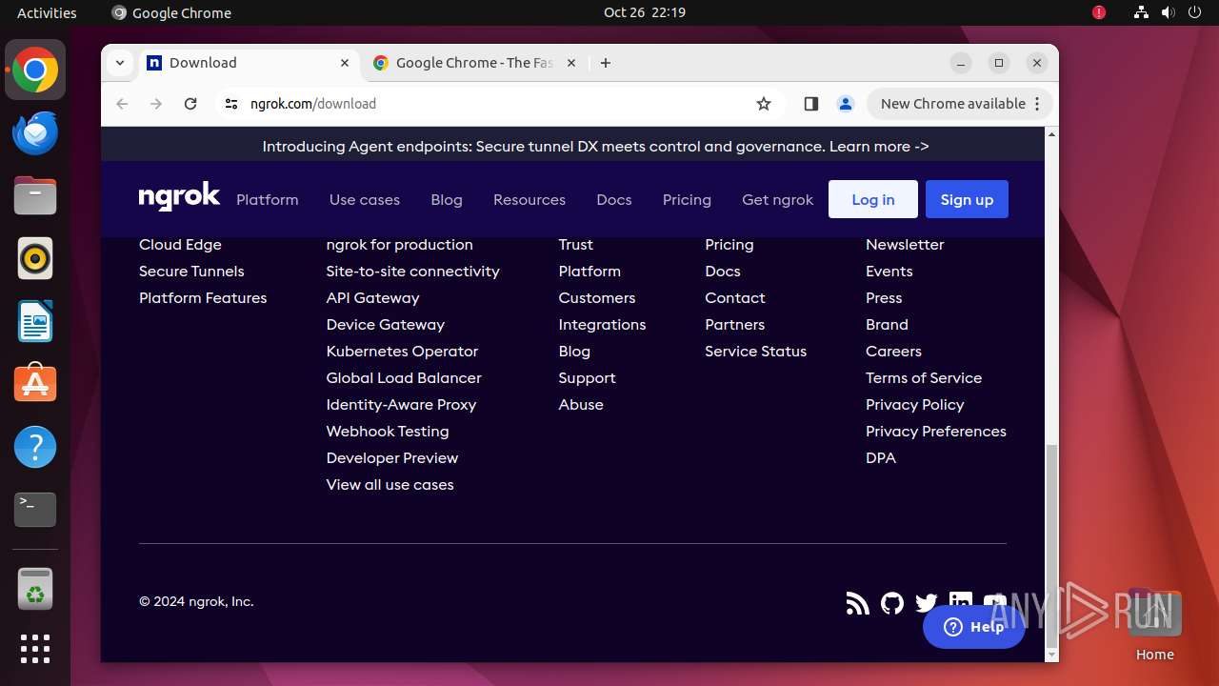
Task: Open the Pricing navigation item
Action: tap(687, 199)
